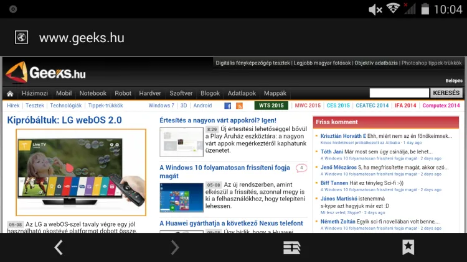Screen dimensions: 467x262
Task: Open Kipróbáltuk: LG webOS 2.0 headline
Action: point(64,120)
